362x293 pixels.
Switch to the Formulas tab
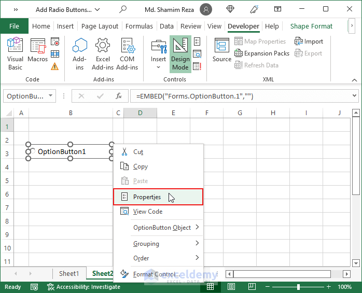(x=139, y=26)
